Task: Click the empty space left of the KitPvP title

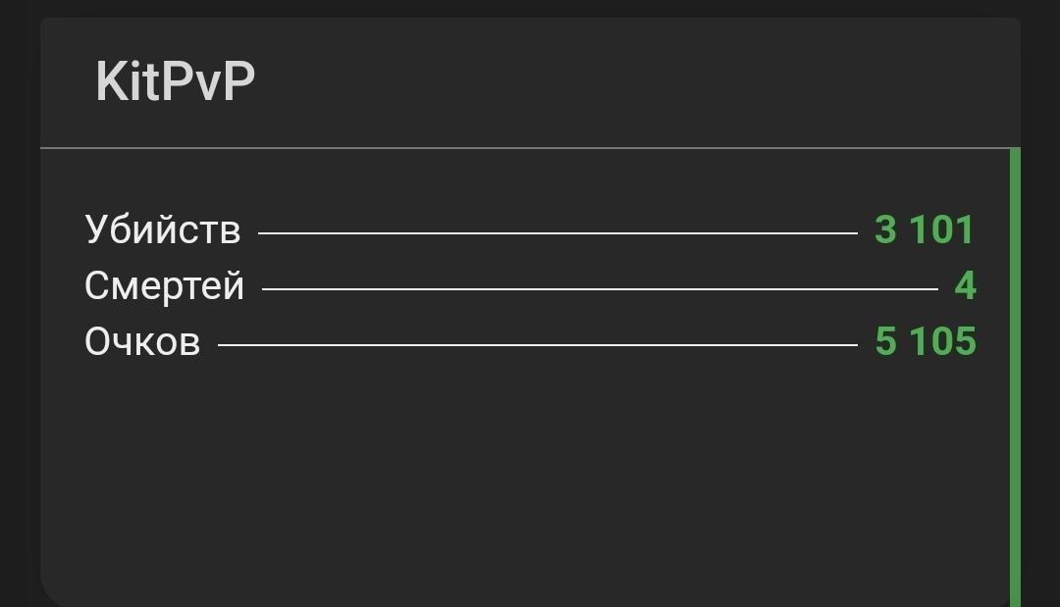Action: click(67, 81)
